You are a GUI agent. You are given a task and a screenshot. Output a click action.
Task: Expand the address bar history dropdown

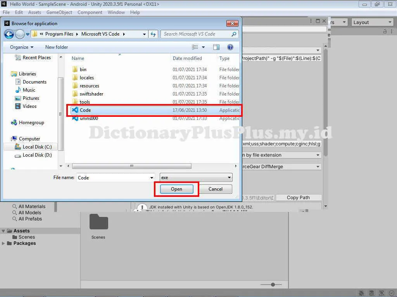144,34
